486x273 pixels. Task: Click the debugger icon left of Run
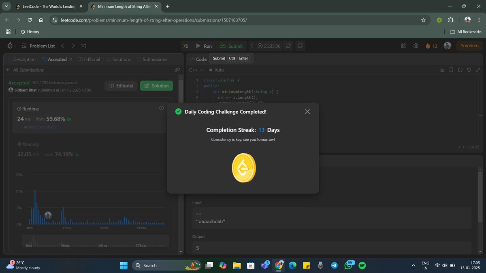(x=185, y=46)
